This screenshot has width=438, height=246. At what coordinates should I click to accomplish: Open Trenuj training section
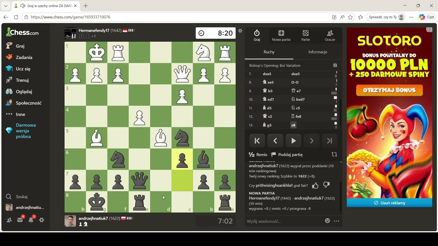pos(17,80)
